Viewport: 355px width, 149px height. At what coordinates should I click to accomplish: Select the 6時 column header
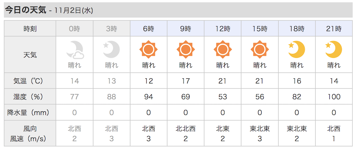148,29
